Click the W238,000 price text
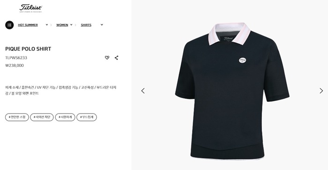Image resolution: width=328 pixels, height=170 pixels. (x=15, y=65)
